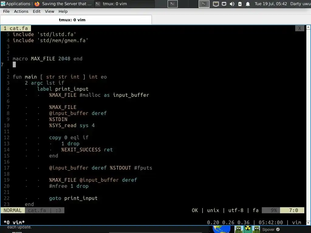
Task: Click '%EXIT_SUCCESS ret' line
Action: pos(87,150)
